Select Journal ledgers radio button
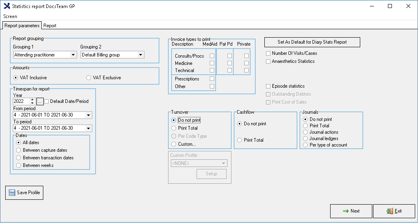Viewport: 418px width, 223px height. pos(306,139)
